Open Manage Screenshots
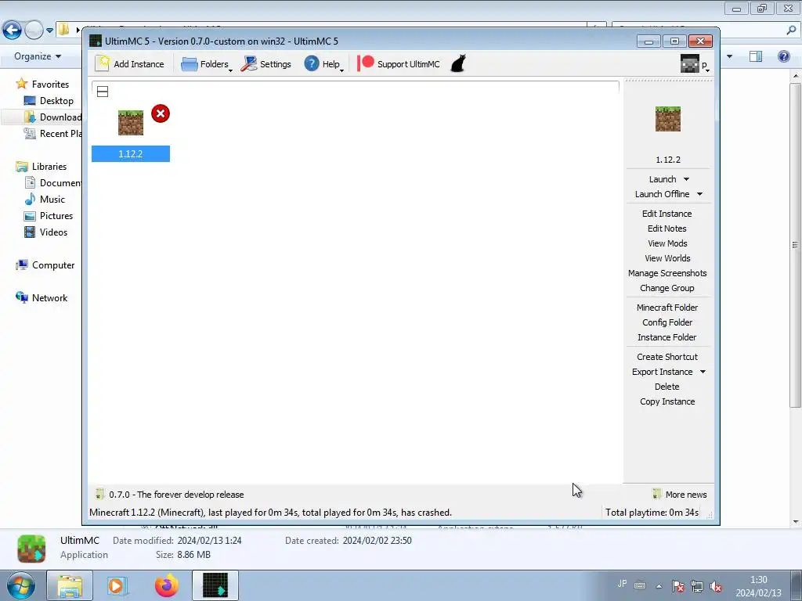 click(x=667, y=273)
